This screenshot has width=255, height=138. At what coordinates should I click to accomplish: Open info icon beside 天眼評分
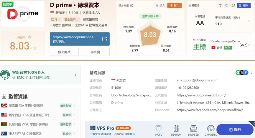29,37
